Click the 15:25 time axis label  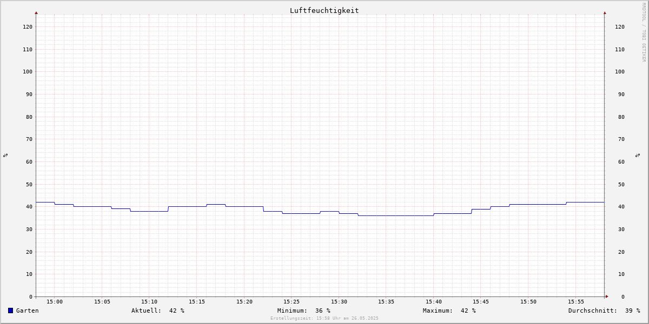coord(292,302)
